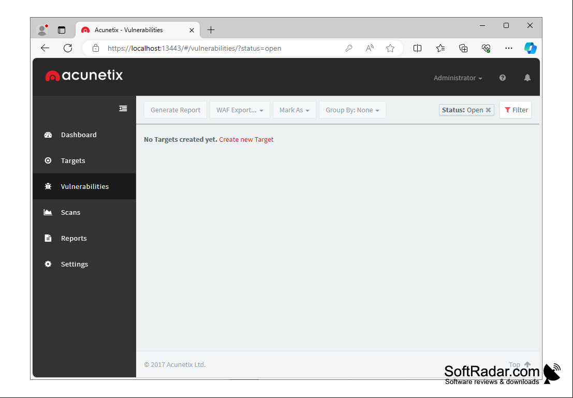Select the Vulnerabilities menu item

[84, 186]
